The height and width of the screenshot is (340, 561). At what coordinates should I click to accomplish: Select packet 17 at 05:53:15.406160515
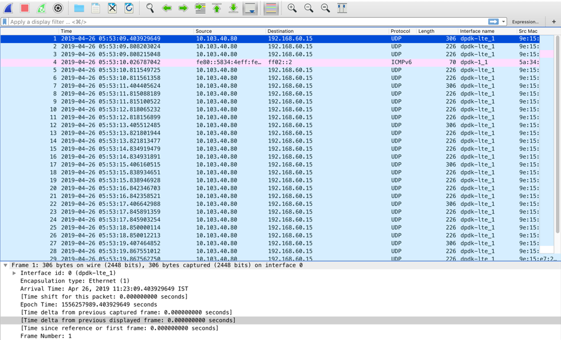pos(270,165)
